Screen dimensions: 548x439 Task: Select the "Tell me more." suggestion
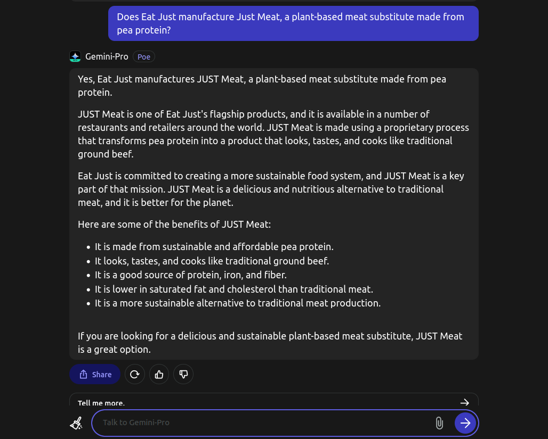click(x=273, y=400)
